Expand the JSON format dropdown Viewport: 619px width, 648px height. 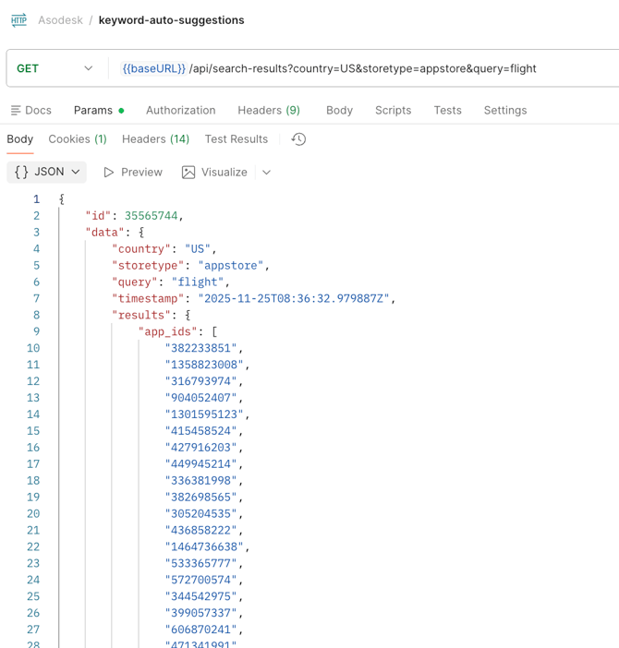pos(76,173)
